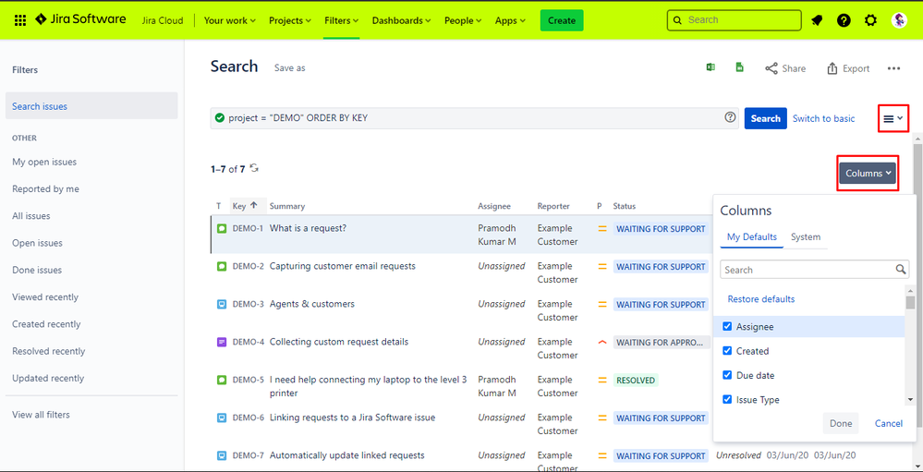Viewport: 923px width, 472px height.
Task: Click the RESOLVED status badge
Action: pos(636,381)
